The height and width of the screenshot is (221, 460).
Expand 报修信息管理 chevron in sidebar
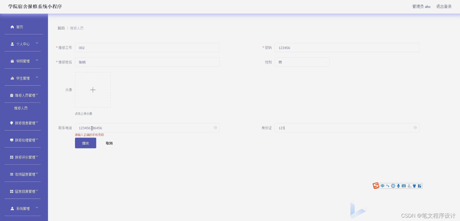pos(37,122)
